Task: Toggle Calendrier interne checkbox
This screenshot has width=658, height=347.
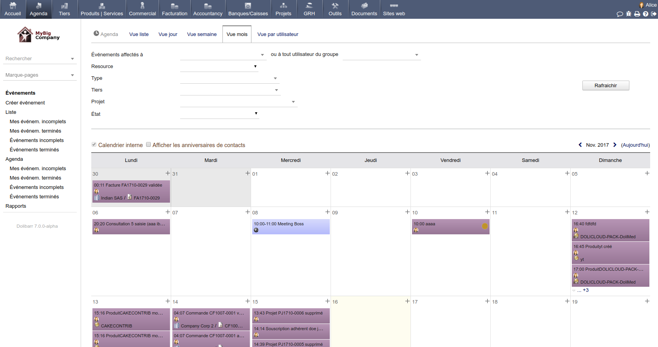Action: click(94, 144)
